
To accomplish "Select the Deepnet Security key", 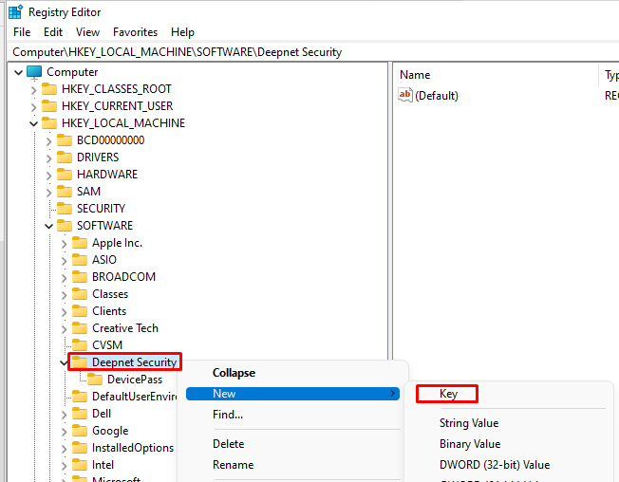I will tap(133, 362).
